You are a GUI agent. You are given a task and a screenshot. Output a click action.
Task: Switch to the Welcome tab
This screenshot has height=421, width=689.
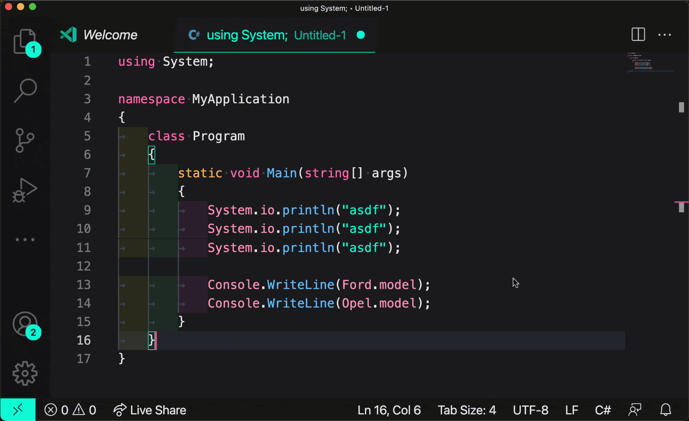pos(110,35)
